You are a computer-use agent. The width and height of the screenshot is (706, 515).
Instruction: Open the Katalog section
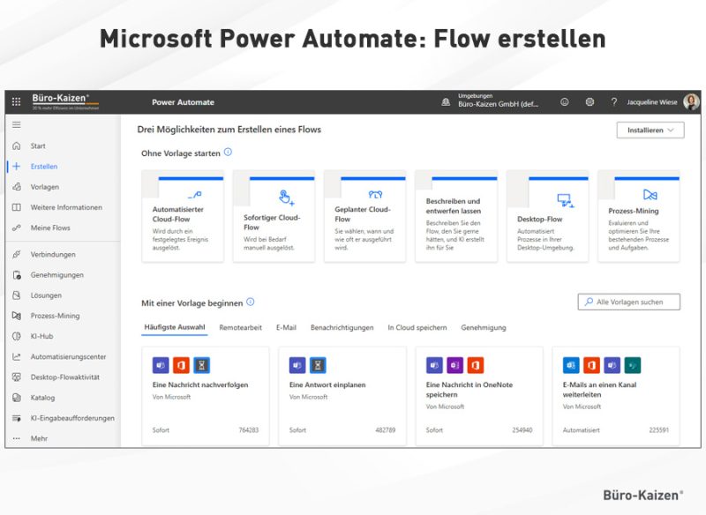pyautogui.click(x=44, y=396)
